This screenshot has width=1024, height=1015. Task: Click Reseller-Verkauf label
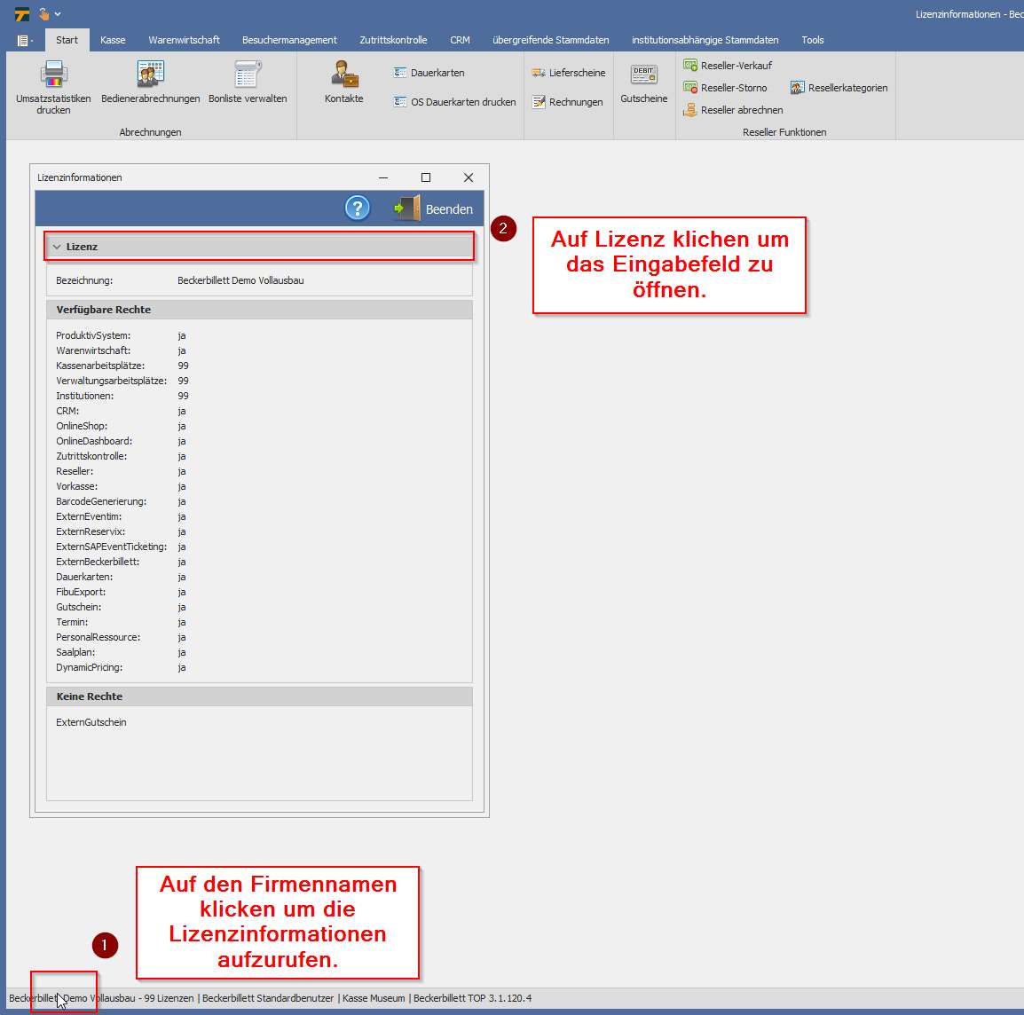[736, 66]
